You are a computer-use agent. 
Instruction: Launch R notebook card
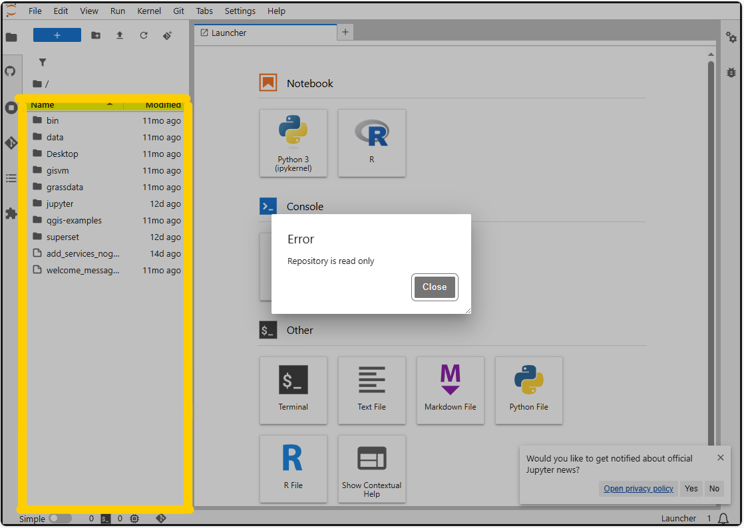(372, 143)
